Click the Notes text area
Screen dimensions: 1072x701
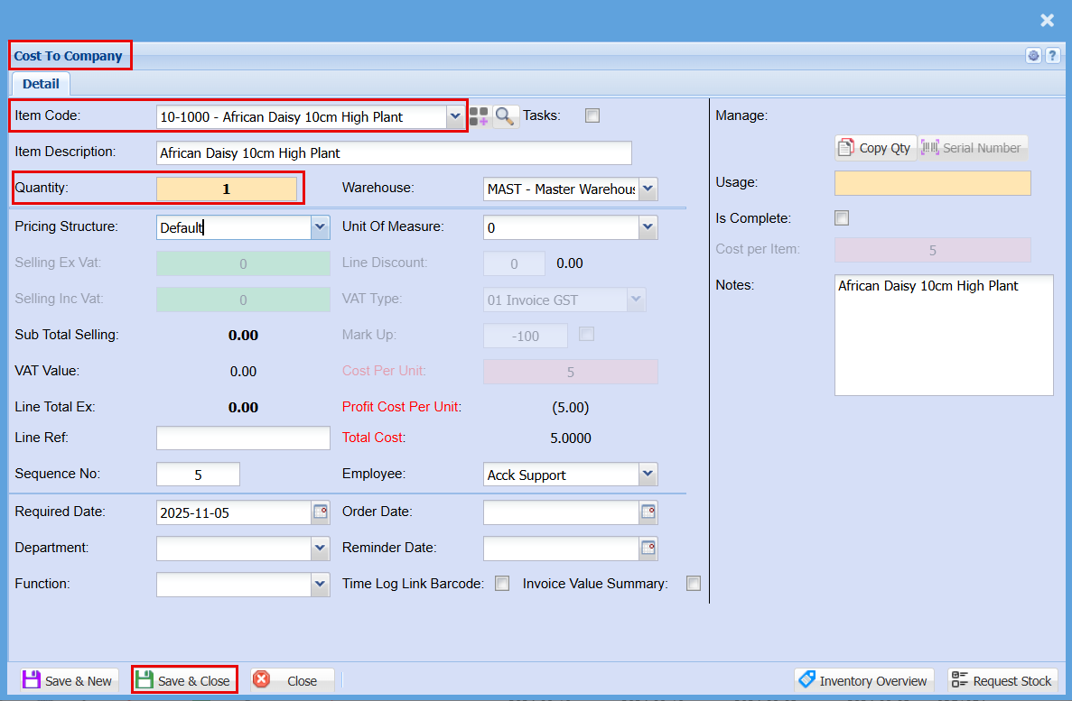pyautogui.click(x=944, y=335)
